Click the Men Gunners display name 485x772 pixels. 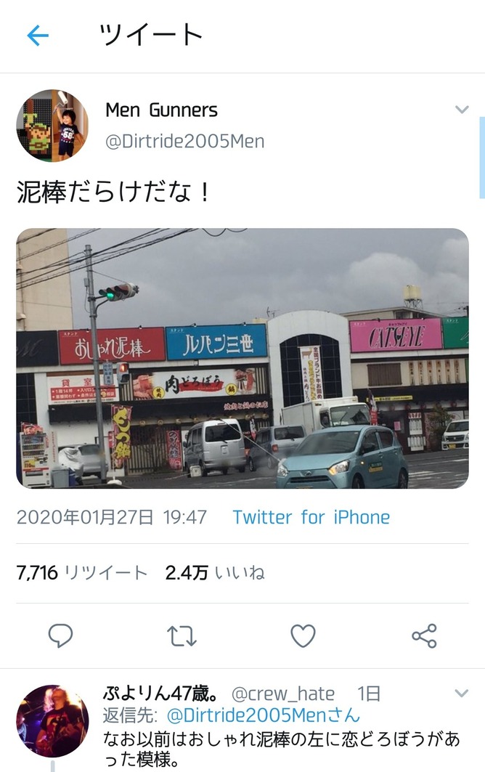(161, 110)
